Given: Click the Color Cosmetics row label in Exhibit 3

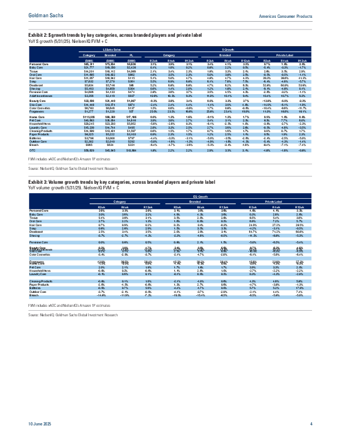Looking at the screenshot, I should (x=40, y=255).
